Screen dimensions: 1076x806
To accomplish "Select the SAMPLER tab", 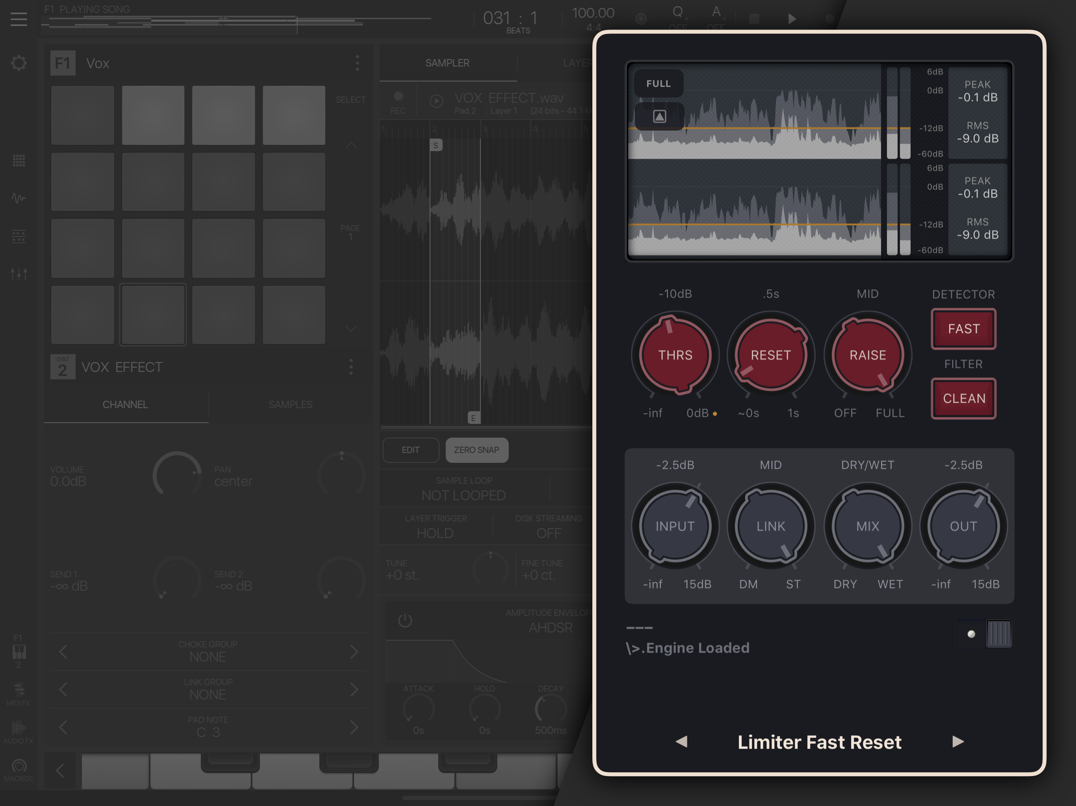I will point(447,63).
